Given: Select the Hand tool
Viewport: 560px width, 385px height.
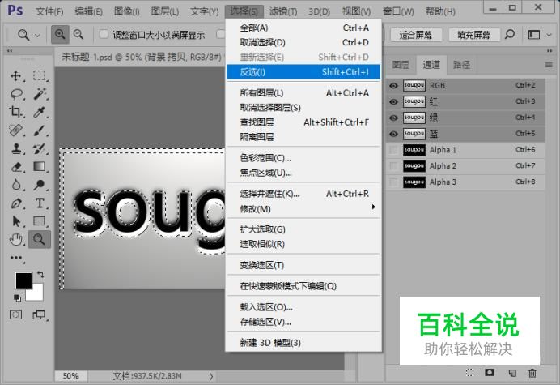Looking at the screenshot, I should [x=15, y=239].
